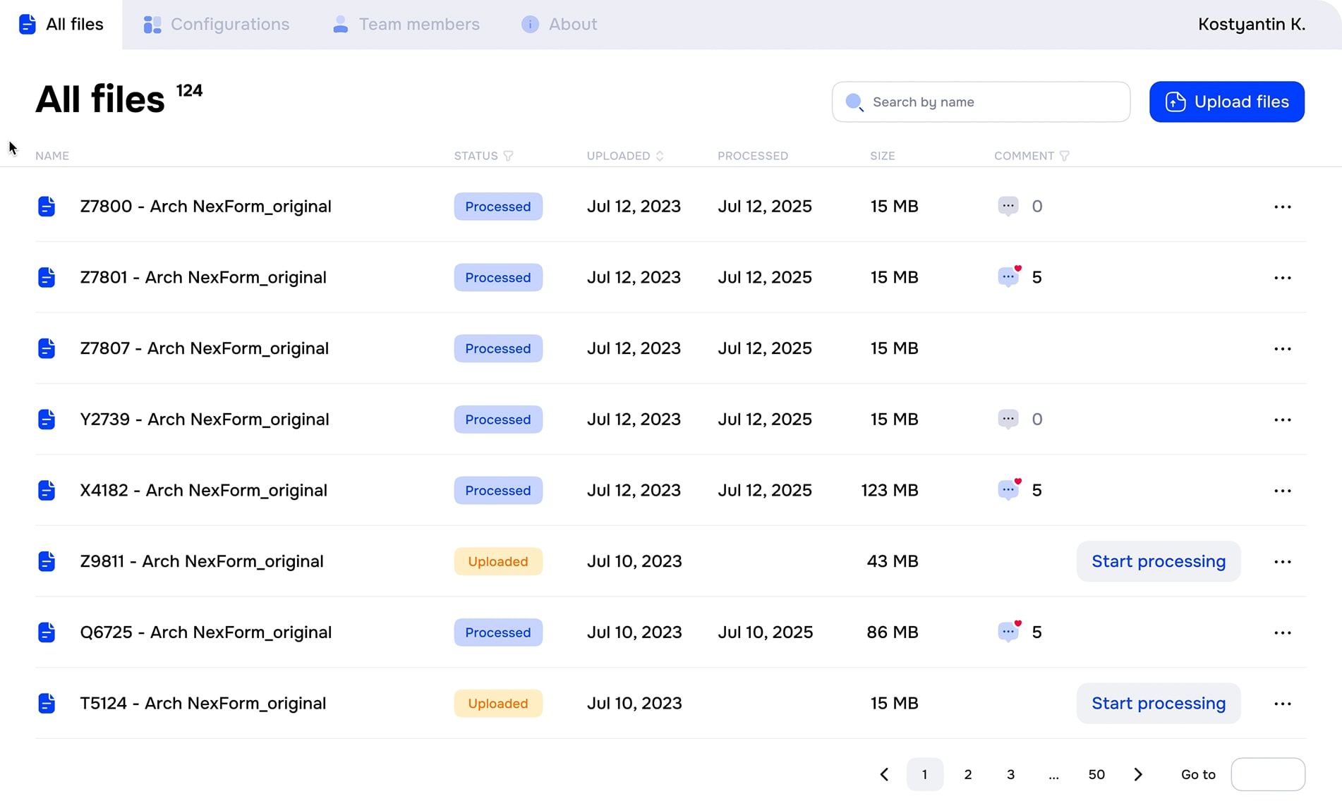Viewport: 1342px width, 808px height.
Task: Start processing the T5124 file
Action: coord(1158,703)
